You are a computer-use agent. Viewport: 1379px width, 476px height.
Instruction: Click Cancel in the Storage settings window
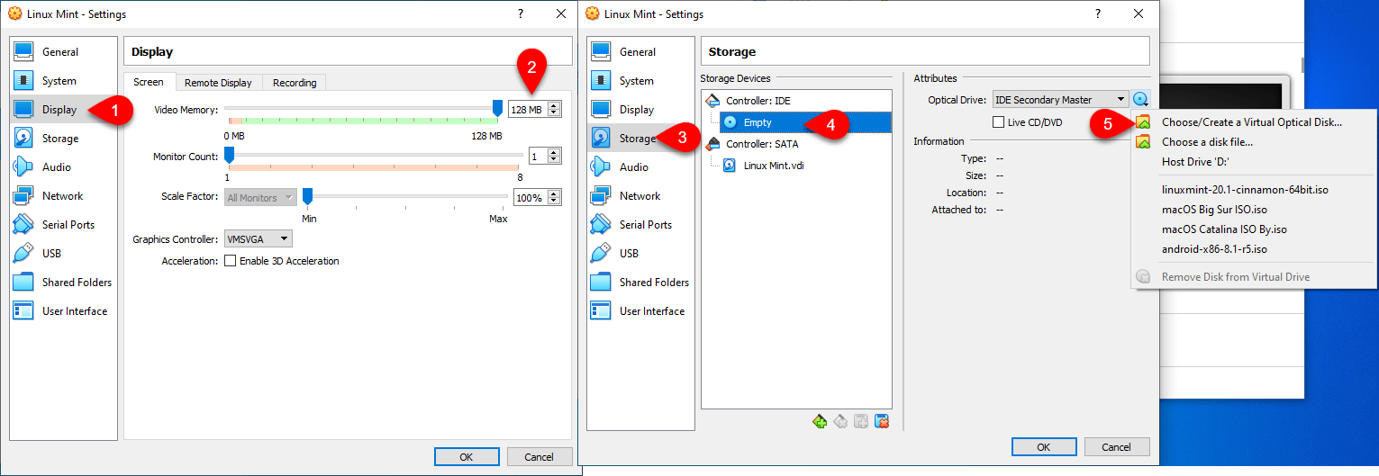point(1116,447)
